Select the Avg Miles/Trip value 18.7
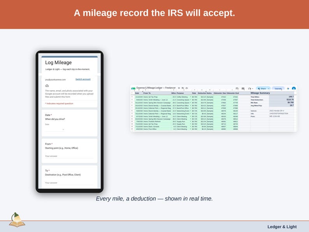 pos(282,105)
